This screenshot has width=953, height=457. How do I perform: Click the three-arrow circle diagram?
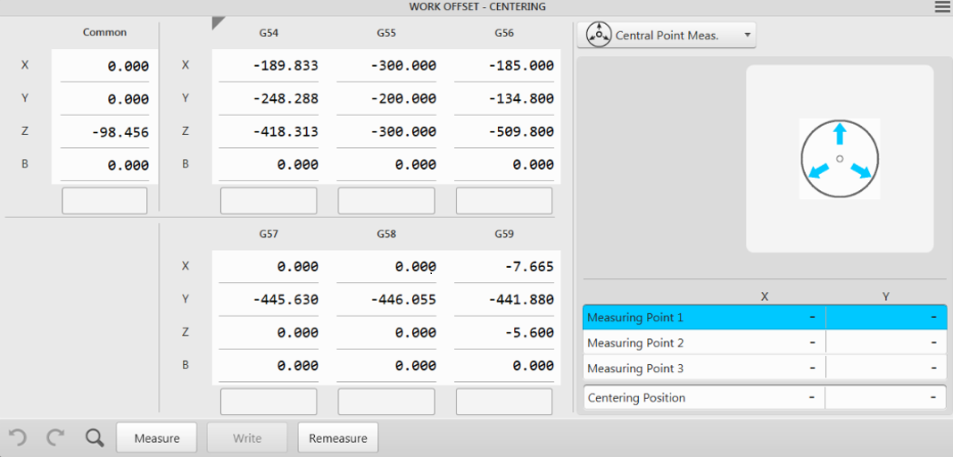pyautogui.click(x=840, y=158)
